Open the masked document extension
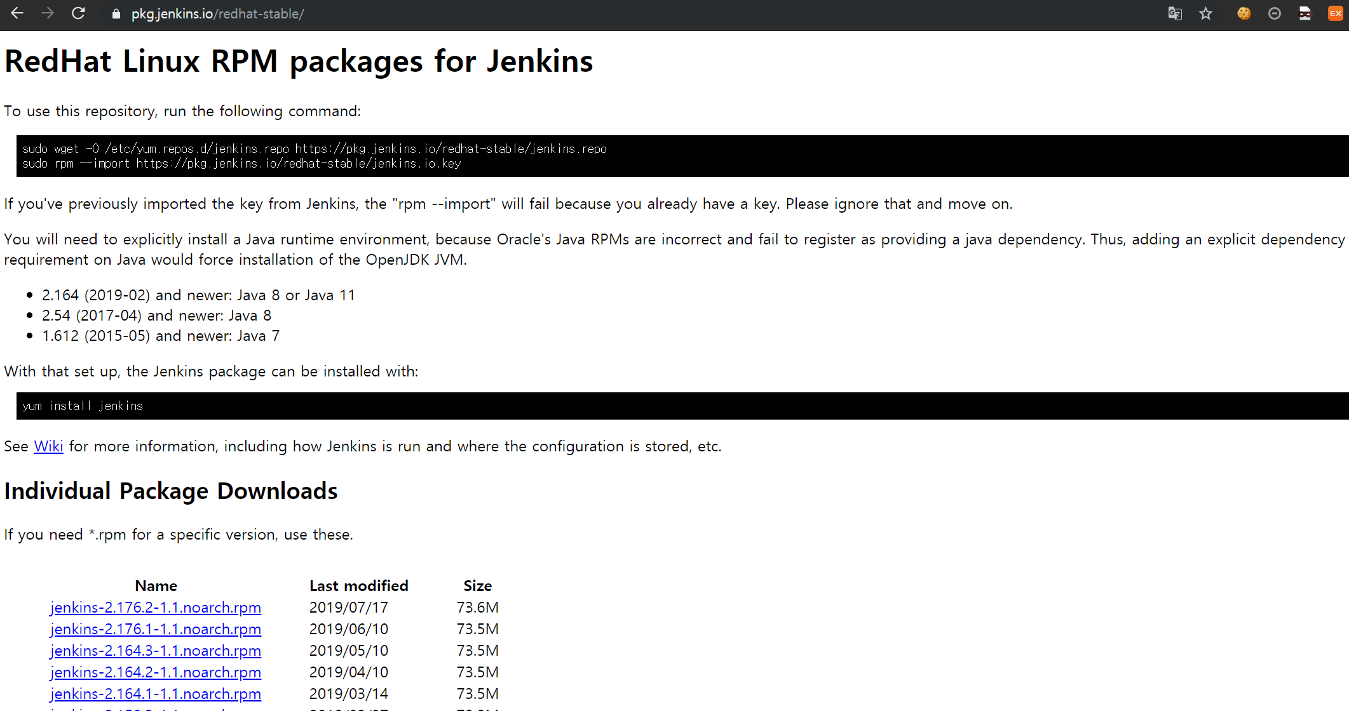This screenshot has width=1349, height=711. point(1305,13)
